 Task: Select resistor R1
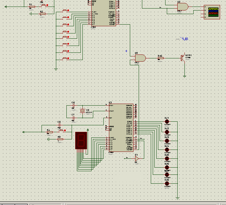coord(32,7)
